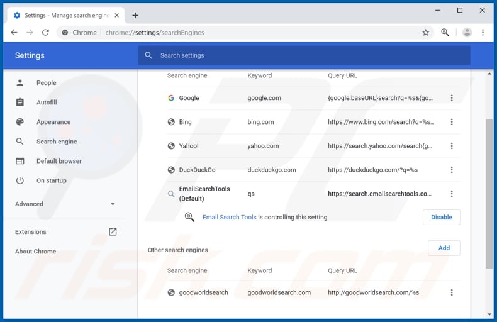Viewport: 497px width, 322px height.
Task: Minimize the Chrome window
Action: tap(438, 11)
